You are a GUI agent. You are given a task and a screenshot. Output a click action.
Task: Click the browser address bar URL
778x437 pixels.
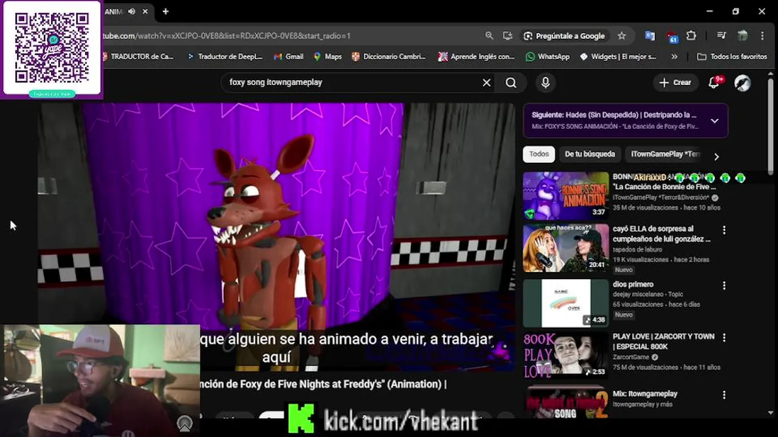[x=226, y=36]
